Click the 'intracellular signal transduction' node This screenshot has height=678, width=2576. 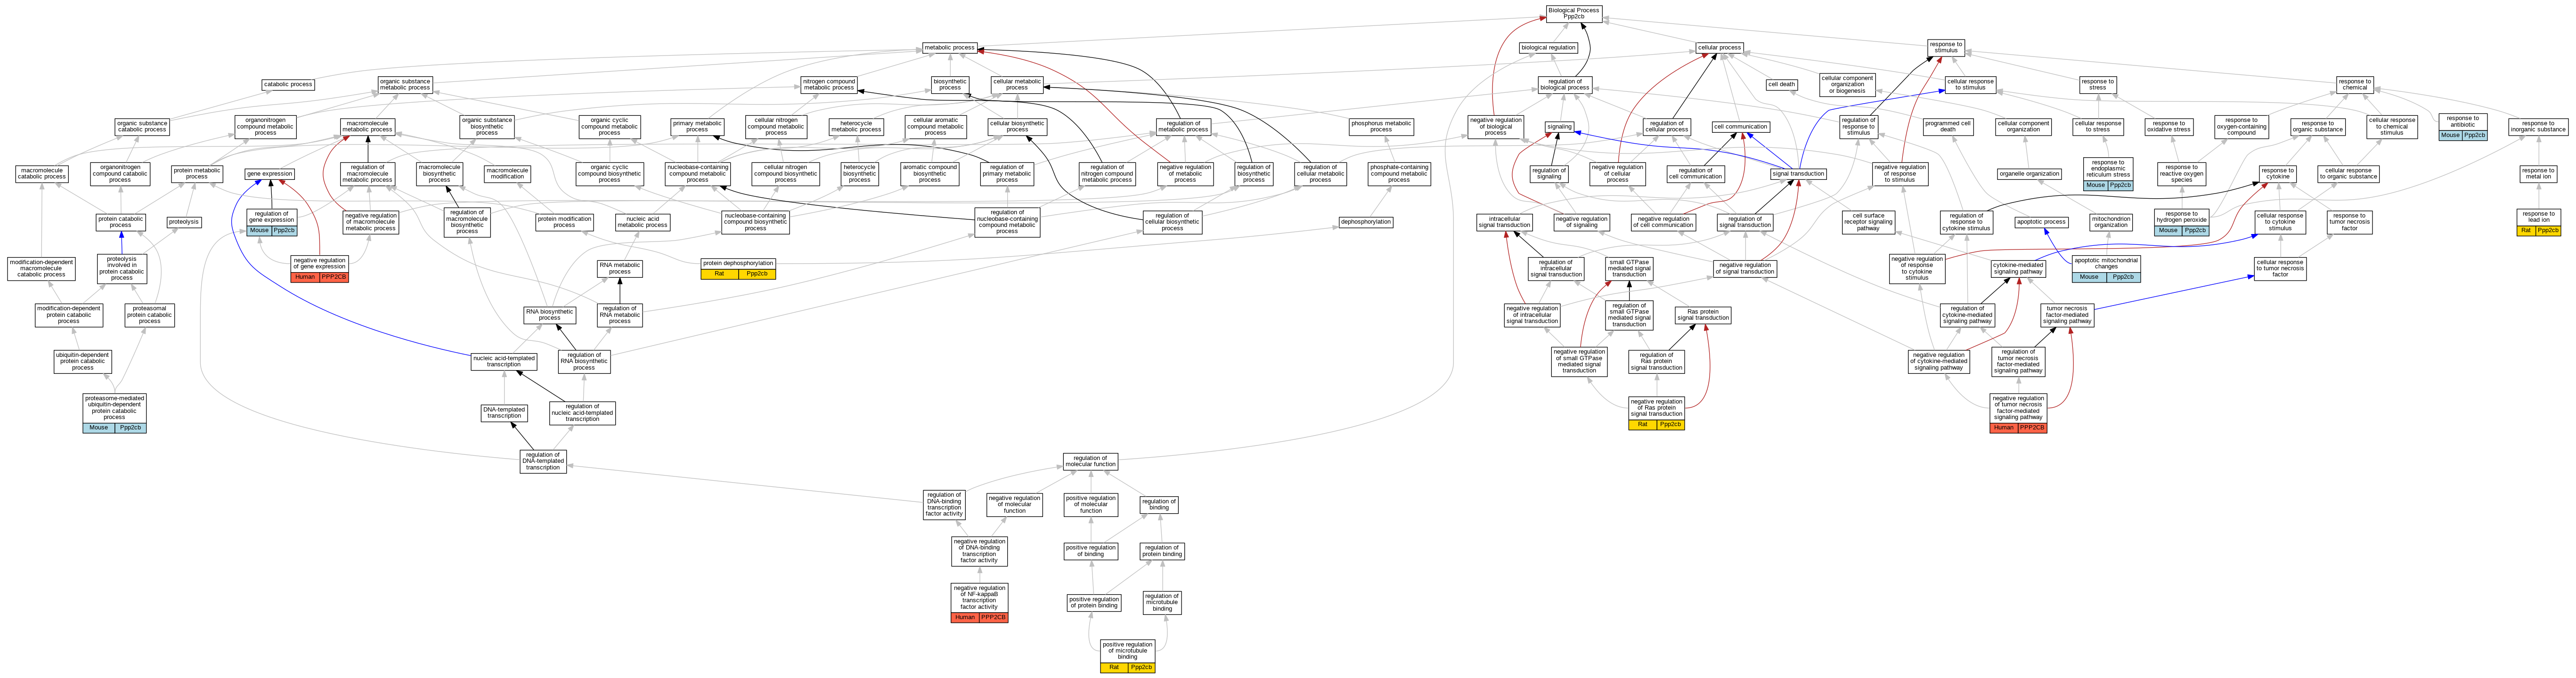tap(1504, 222)
